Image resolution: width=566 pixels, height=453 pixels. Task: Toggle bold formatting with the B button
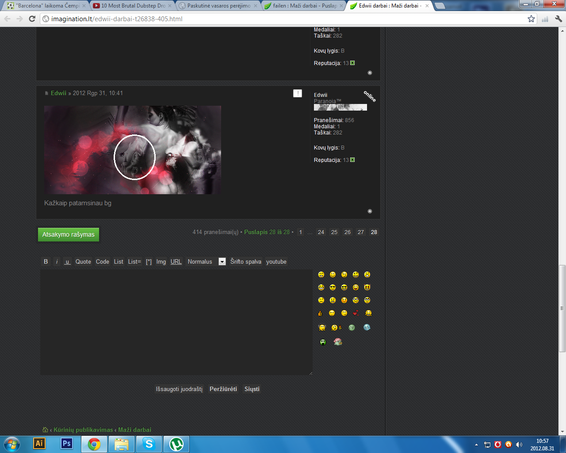pos(46,261)
